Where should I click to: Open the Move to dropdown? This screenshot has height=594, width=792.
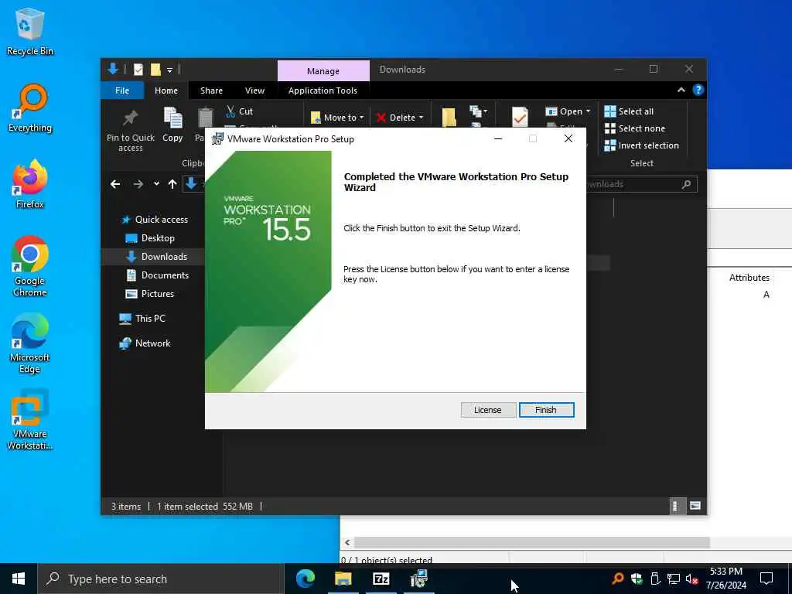pyautogui.click(x=337, y=118)
